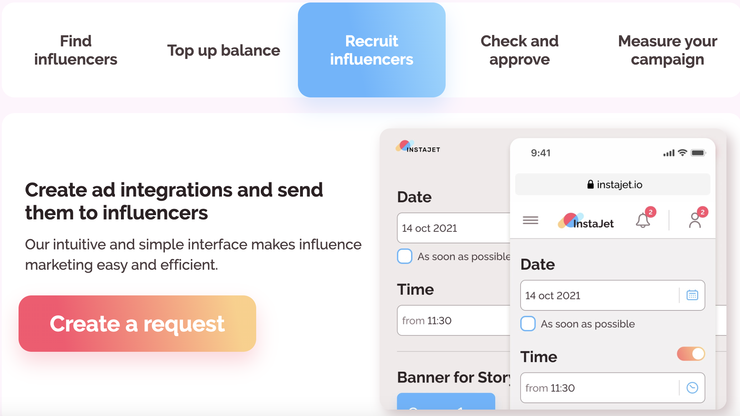
Task: Click the calendar date picker icon
Action: click(692, 295)
